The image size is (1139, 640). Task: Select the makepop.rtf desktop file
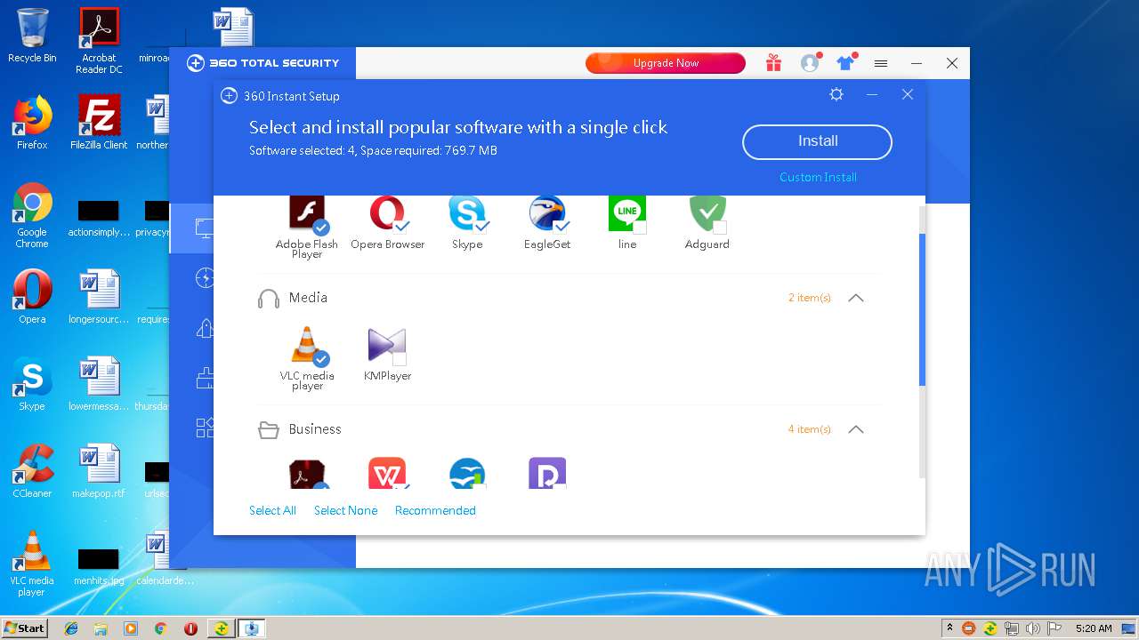[99, 471]
